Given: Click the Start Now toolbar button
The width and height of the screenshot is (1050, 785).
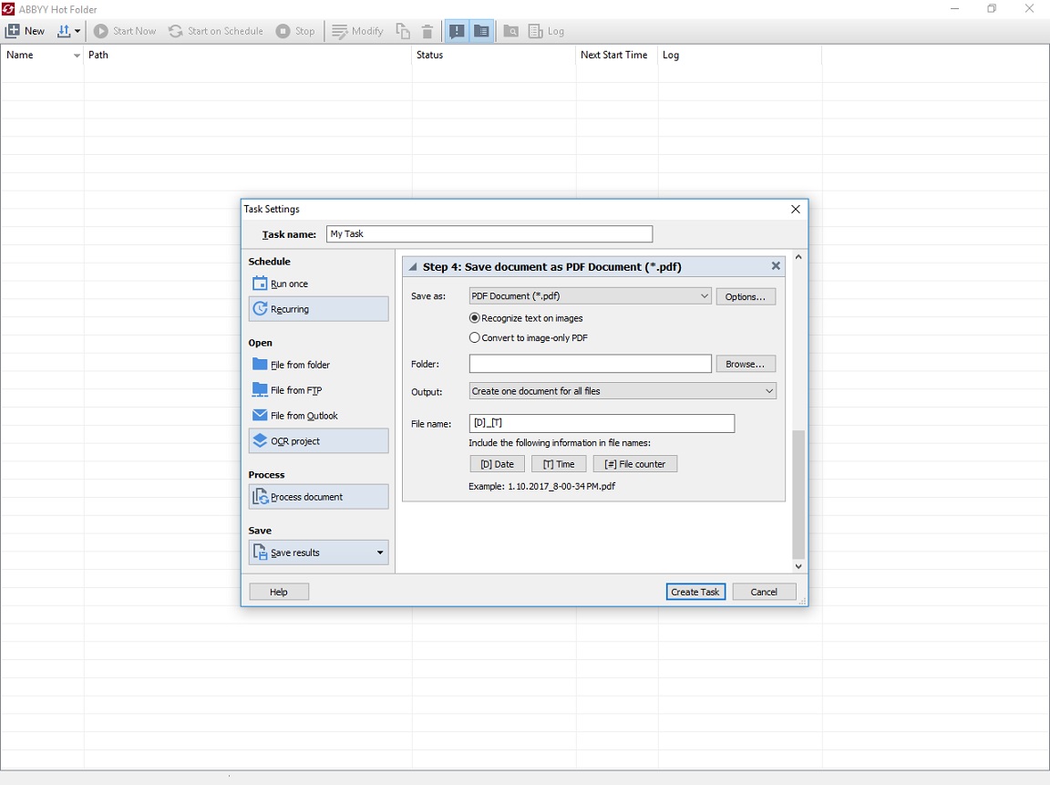Looking at the screenshot, I should (x=125, y=31).
